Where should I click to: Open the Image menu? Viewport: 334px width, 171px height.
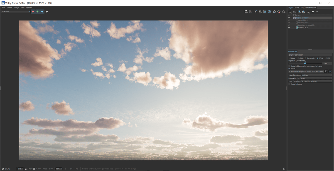pyautogui.click(x=16, y=8)
